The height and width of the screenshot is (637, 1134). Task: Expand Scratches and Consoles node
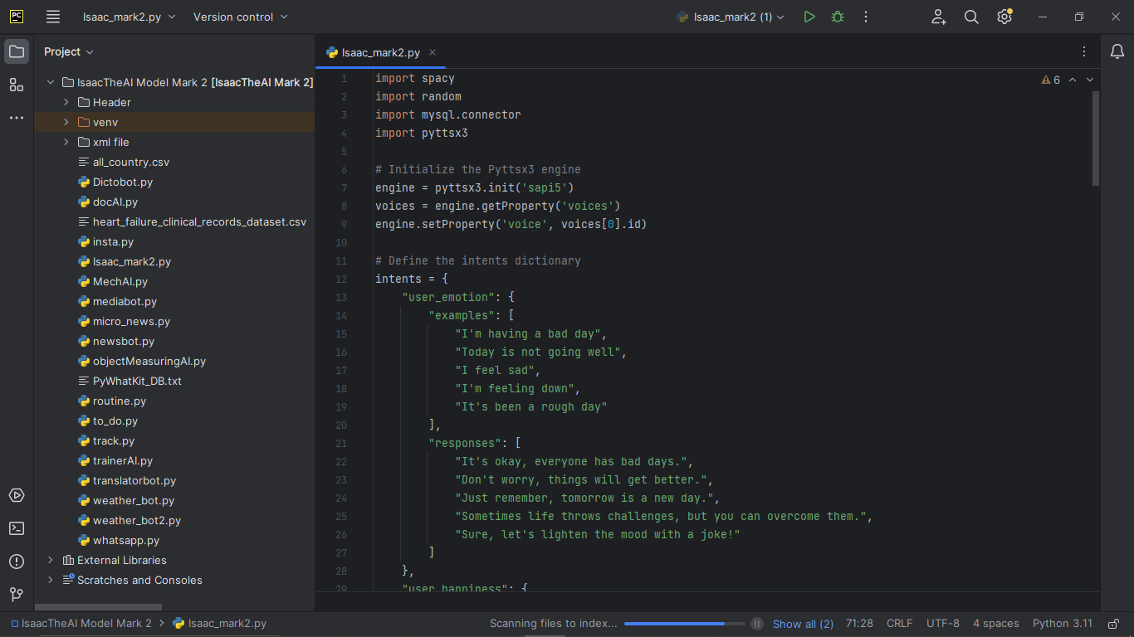point(51,580)
